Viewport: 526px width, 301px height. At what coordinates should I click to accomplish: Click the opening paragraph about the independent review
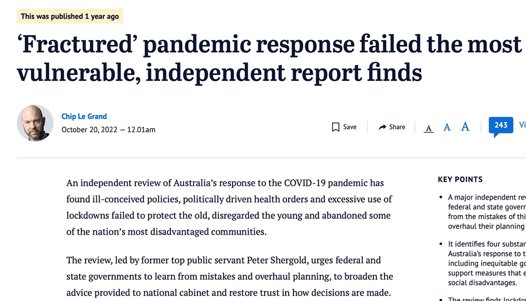point(229,207)
